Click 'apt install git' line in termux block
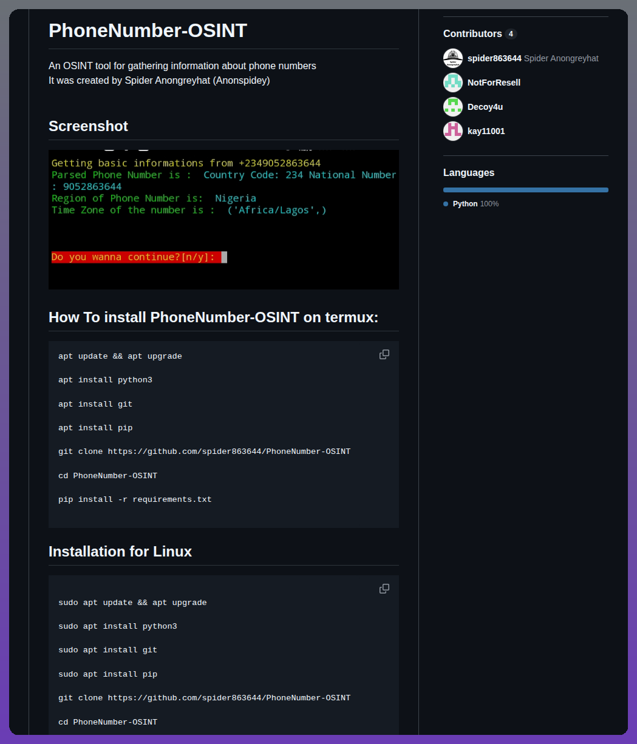 (95, 404)
